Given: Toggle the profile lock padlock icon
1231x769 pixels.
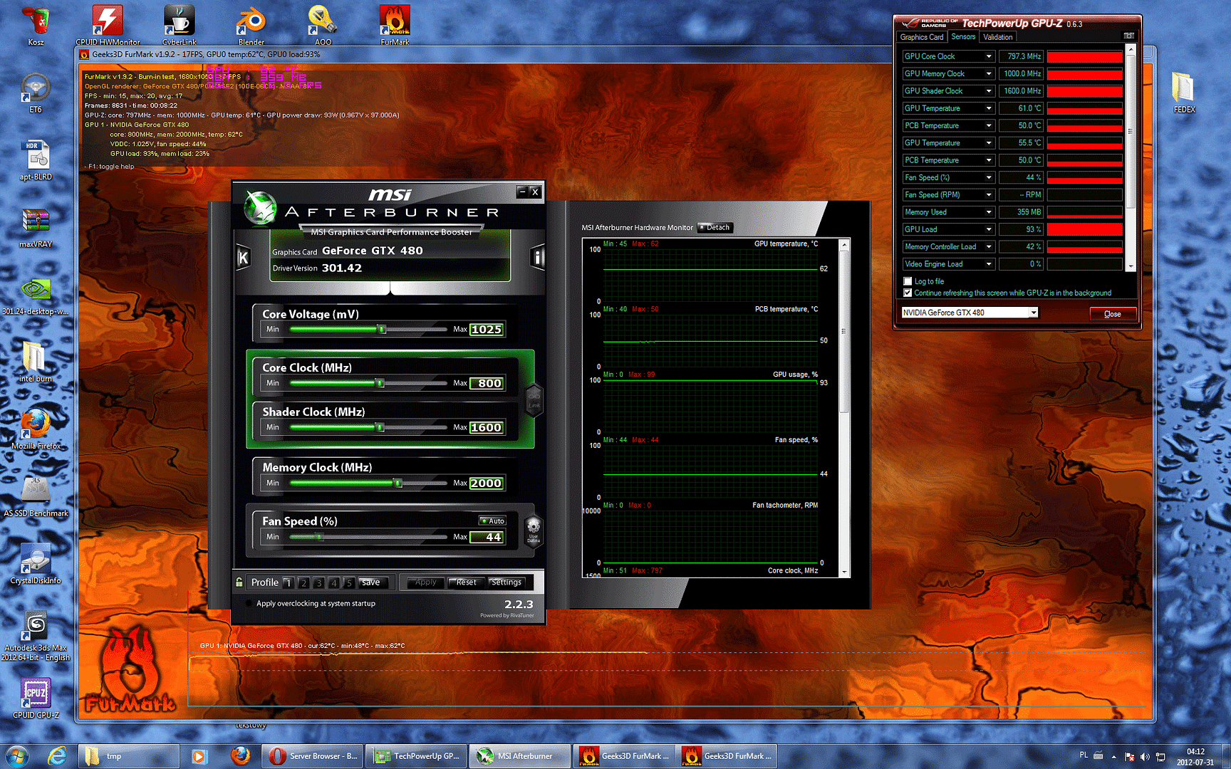Looking at the screenshot, I should pyautogui.click(x=239, y=582).
